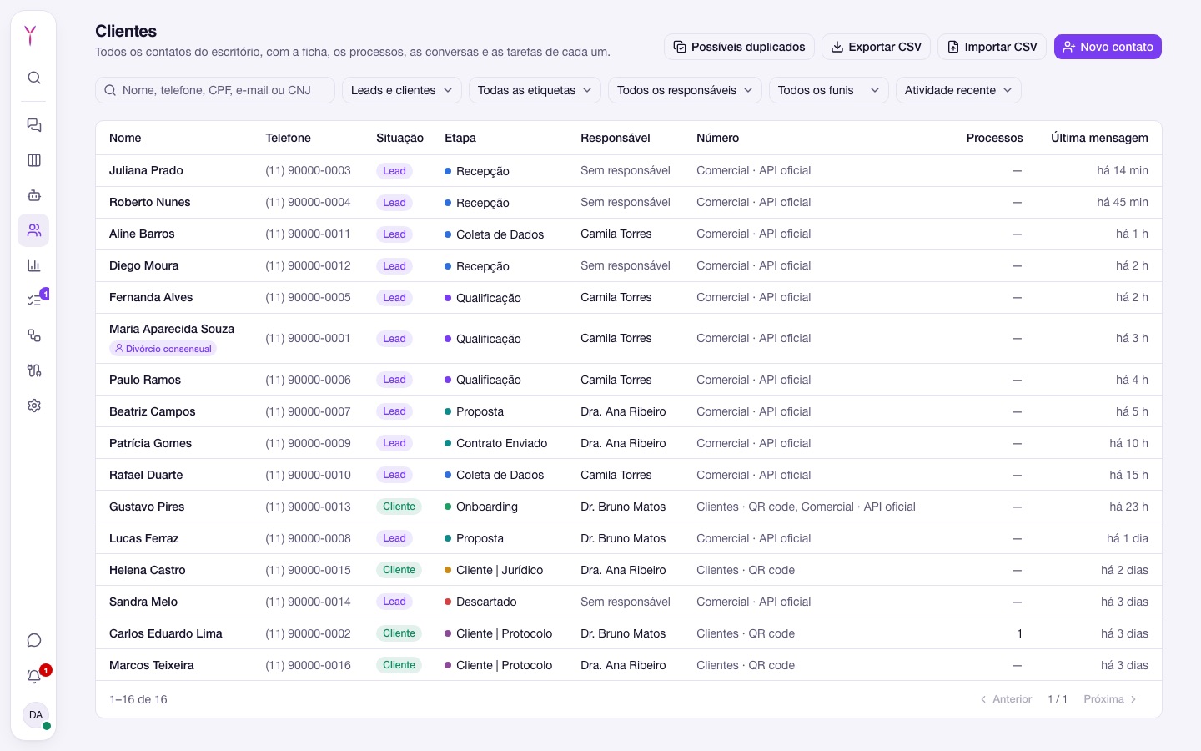The image size is (1201, 751).
Task: Open the Todas as etiquetas dropdown
Action: pyautogui.click(x=535, y=90)
